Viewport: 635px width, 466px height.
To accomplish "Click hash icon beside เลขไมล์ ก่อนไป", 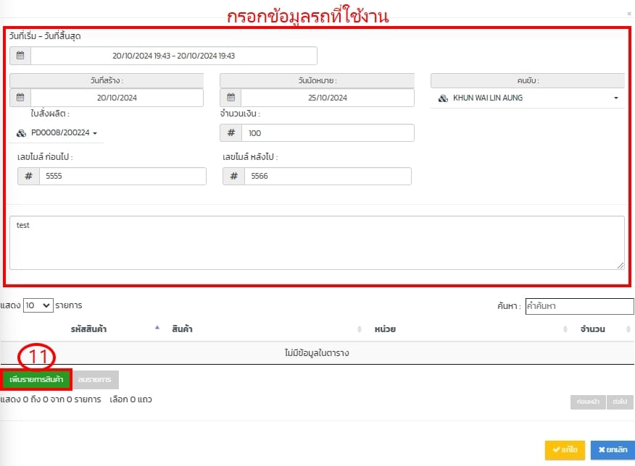I will (x=28, y=177).
